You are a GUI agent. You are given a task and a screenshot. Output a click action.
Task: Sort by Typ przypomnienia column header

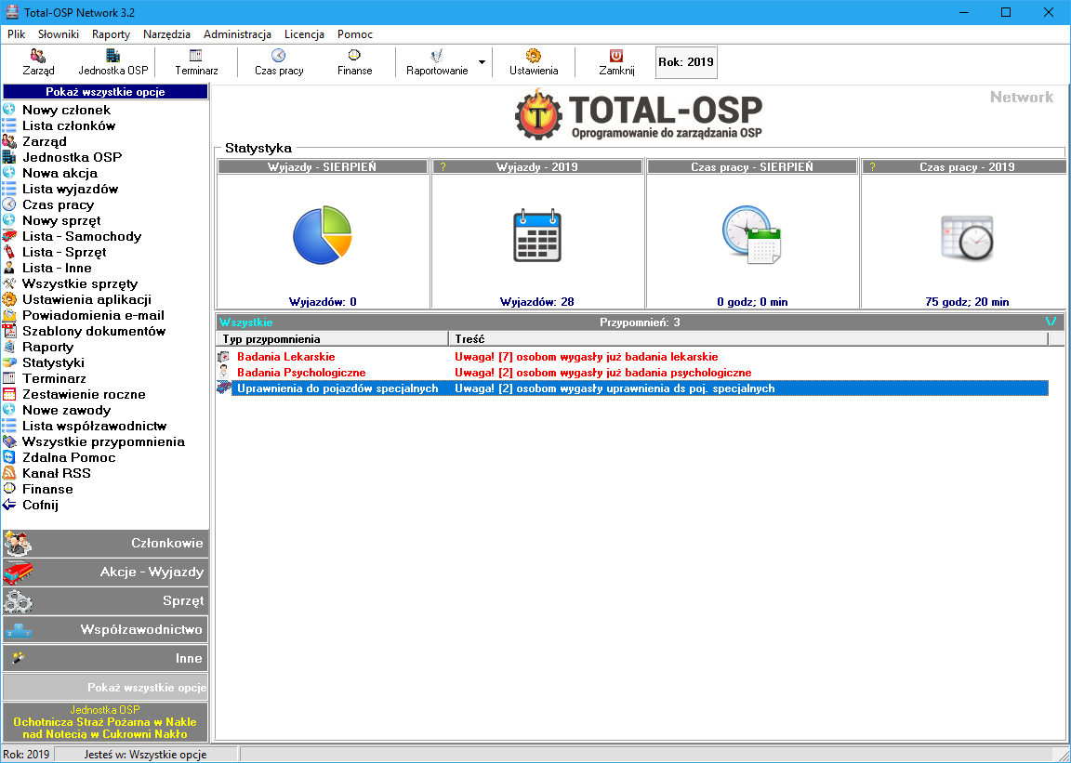tap(332, 339)
